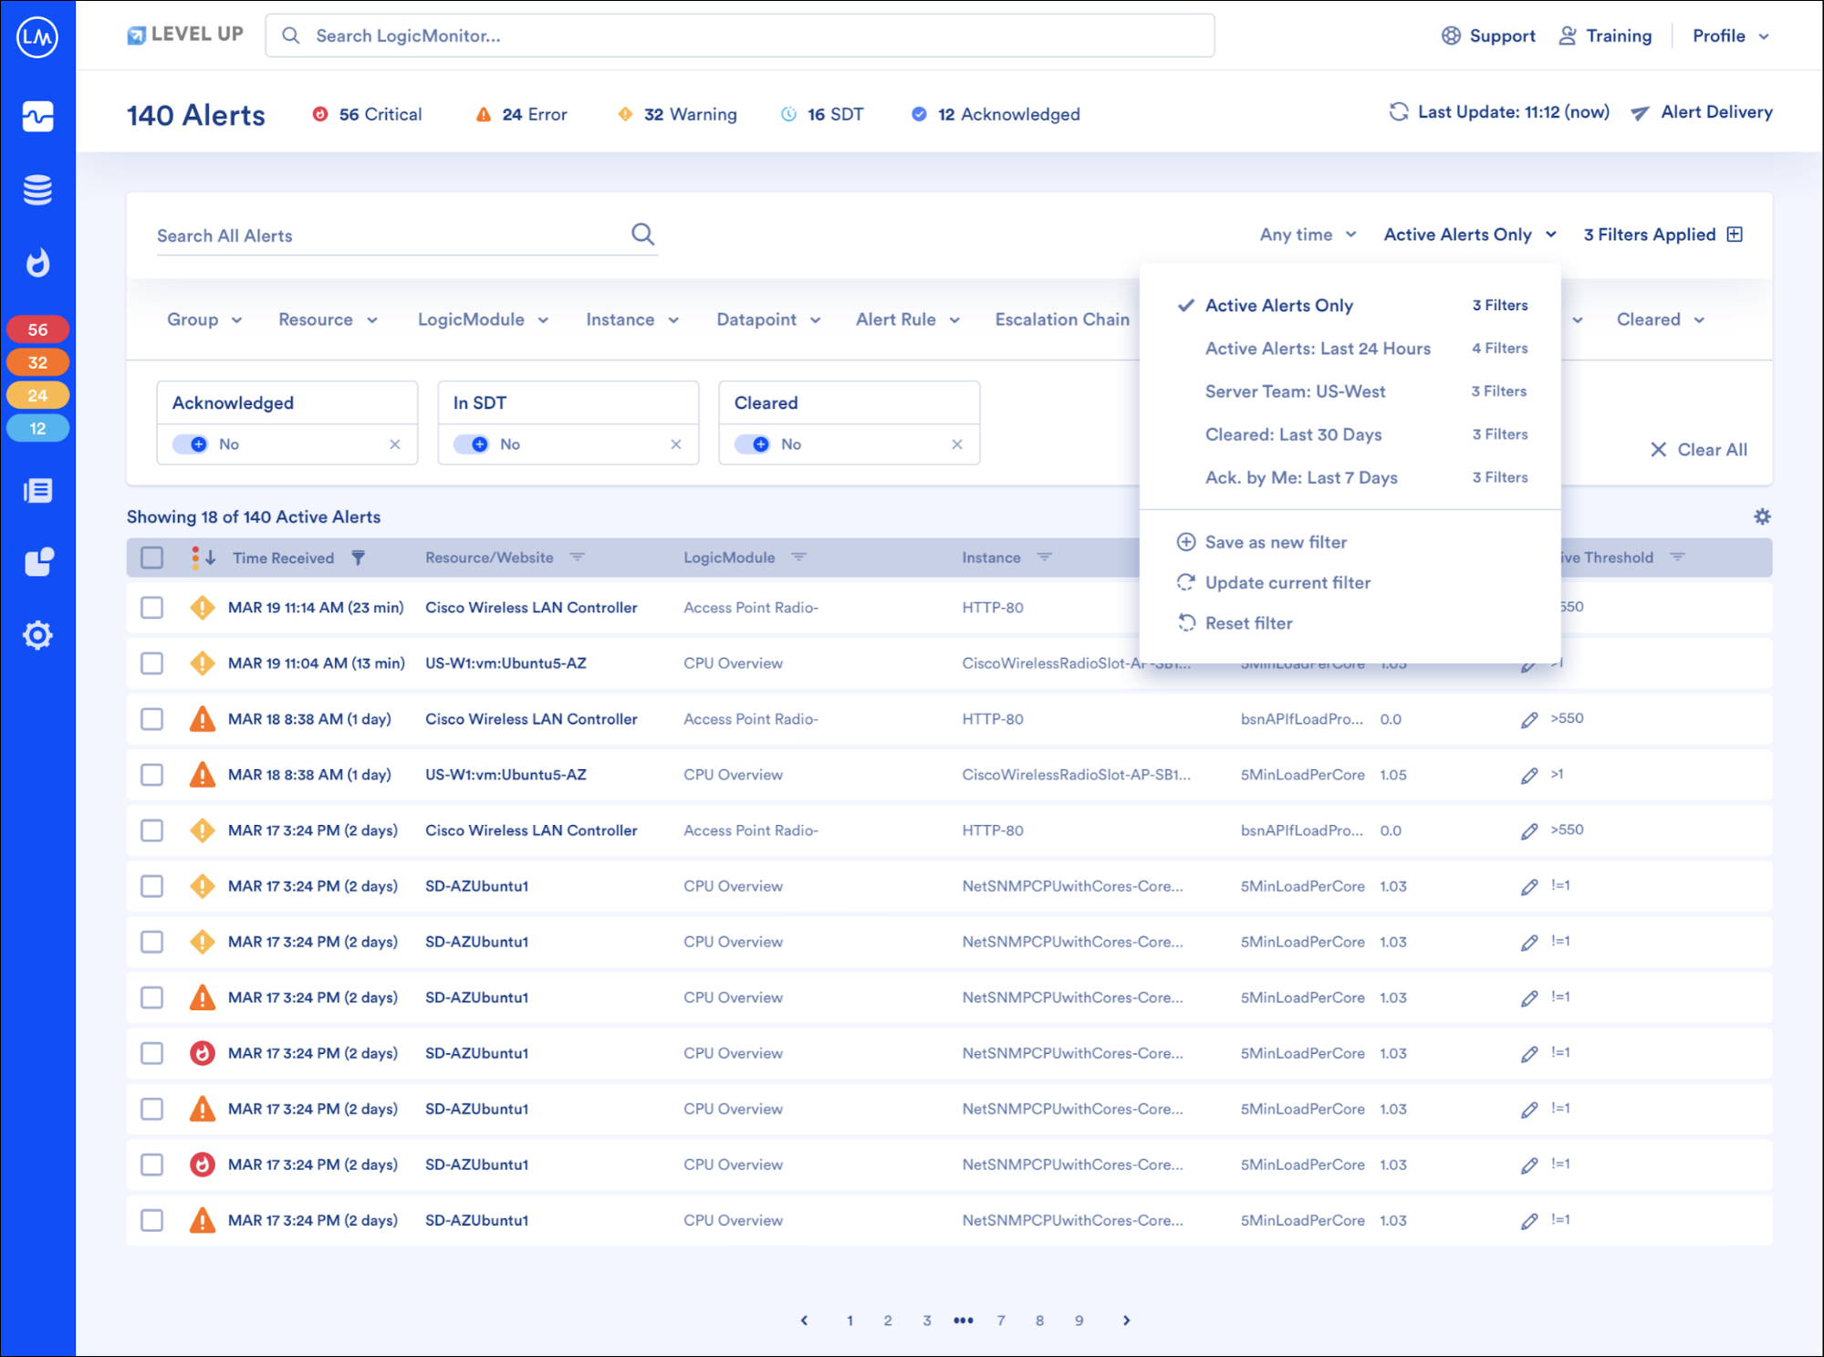Click the red 56 critical alerts badge
The width and height of the screenshot is (1824, 1357).
[x=37, y=329]
